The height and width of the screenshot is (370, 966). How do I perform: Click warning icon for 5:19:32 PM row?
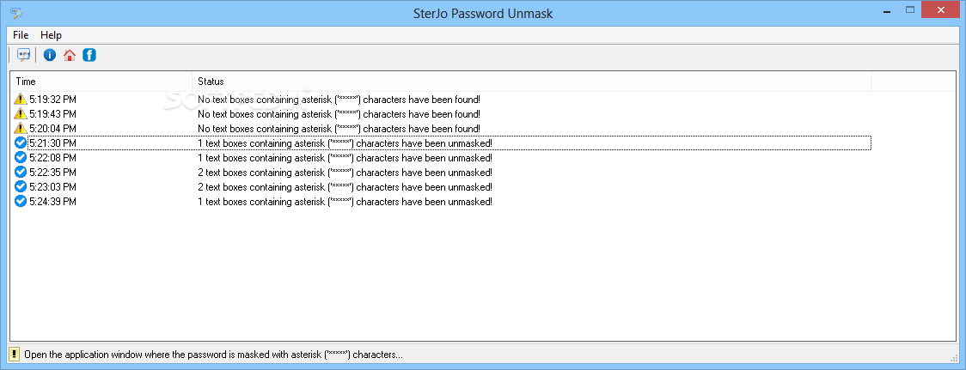[21, 99]
